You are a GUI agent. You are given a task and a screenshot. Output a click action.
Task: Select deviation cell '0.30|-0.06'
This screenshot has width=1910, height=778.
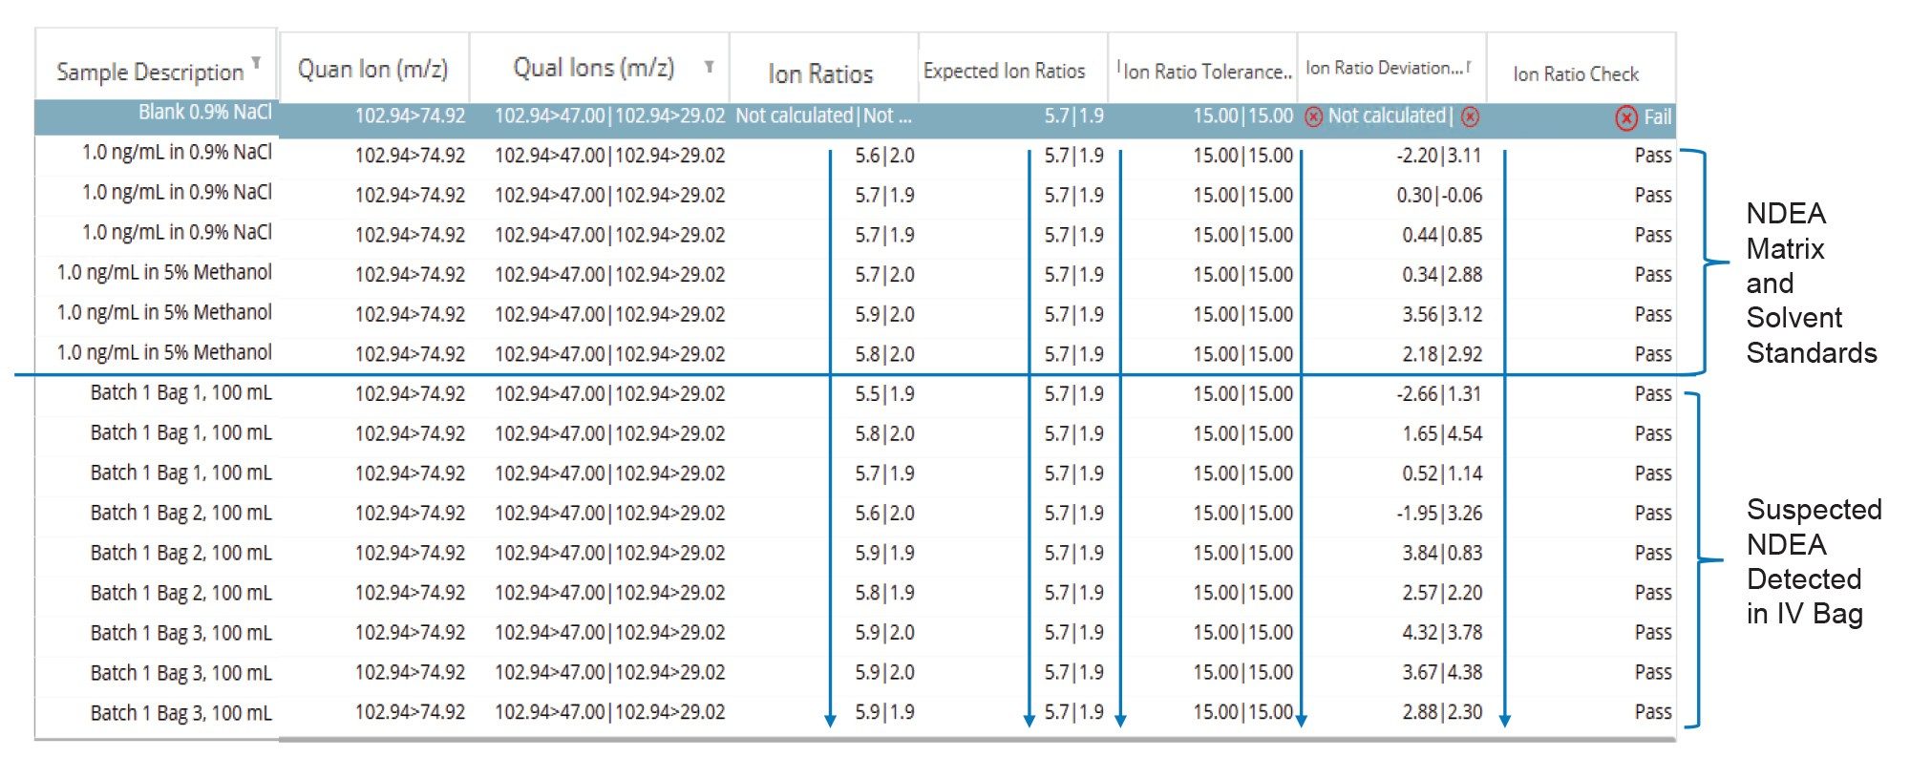point(1439,196)
